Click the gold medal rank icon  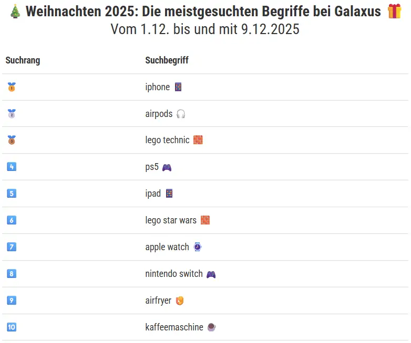(x=12, y=87)
